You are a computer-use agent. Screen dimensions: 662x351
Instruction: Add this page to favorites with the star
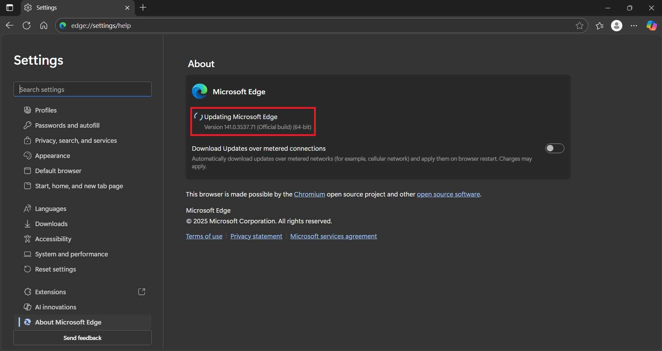[x=580, y=25]
